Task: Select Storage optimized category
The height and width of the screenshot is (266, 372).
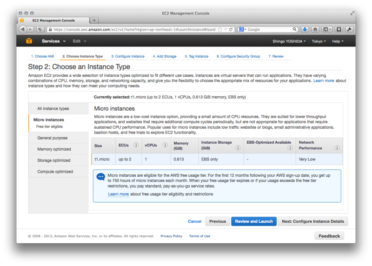Action: (x=59, y=160)
